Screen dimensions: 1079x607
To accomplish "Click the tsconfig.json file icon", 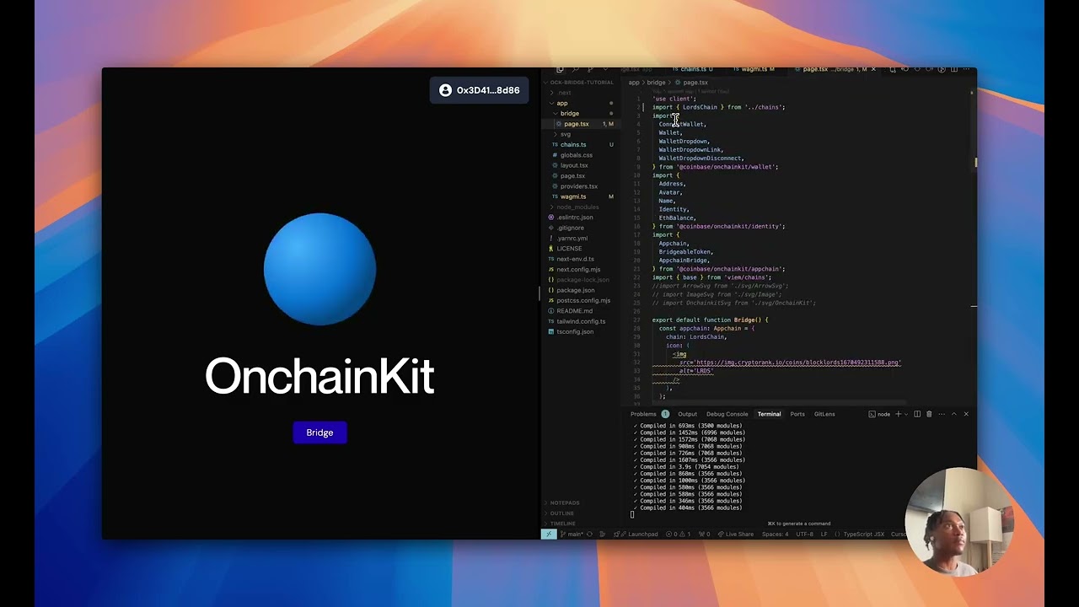I will [x=551, y=331].
